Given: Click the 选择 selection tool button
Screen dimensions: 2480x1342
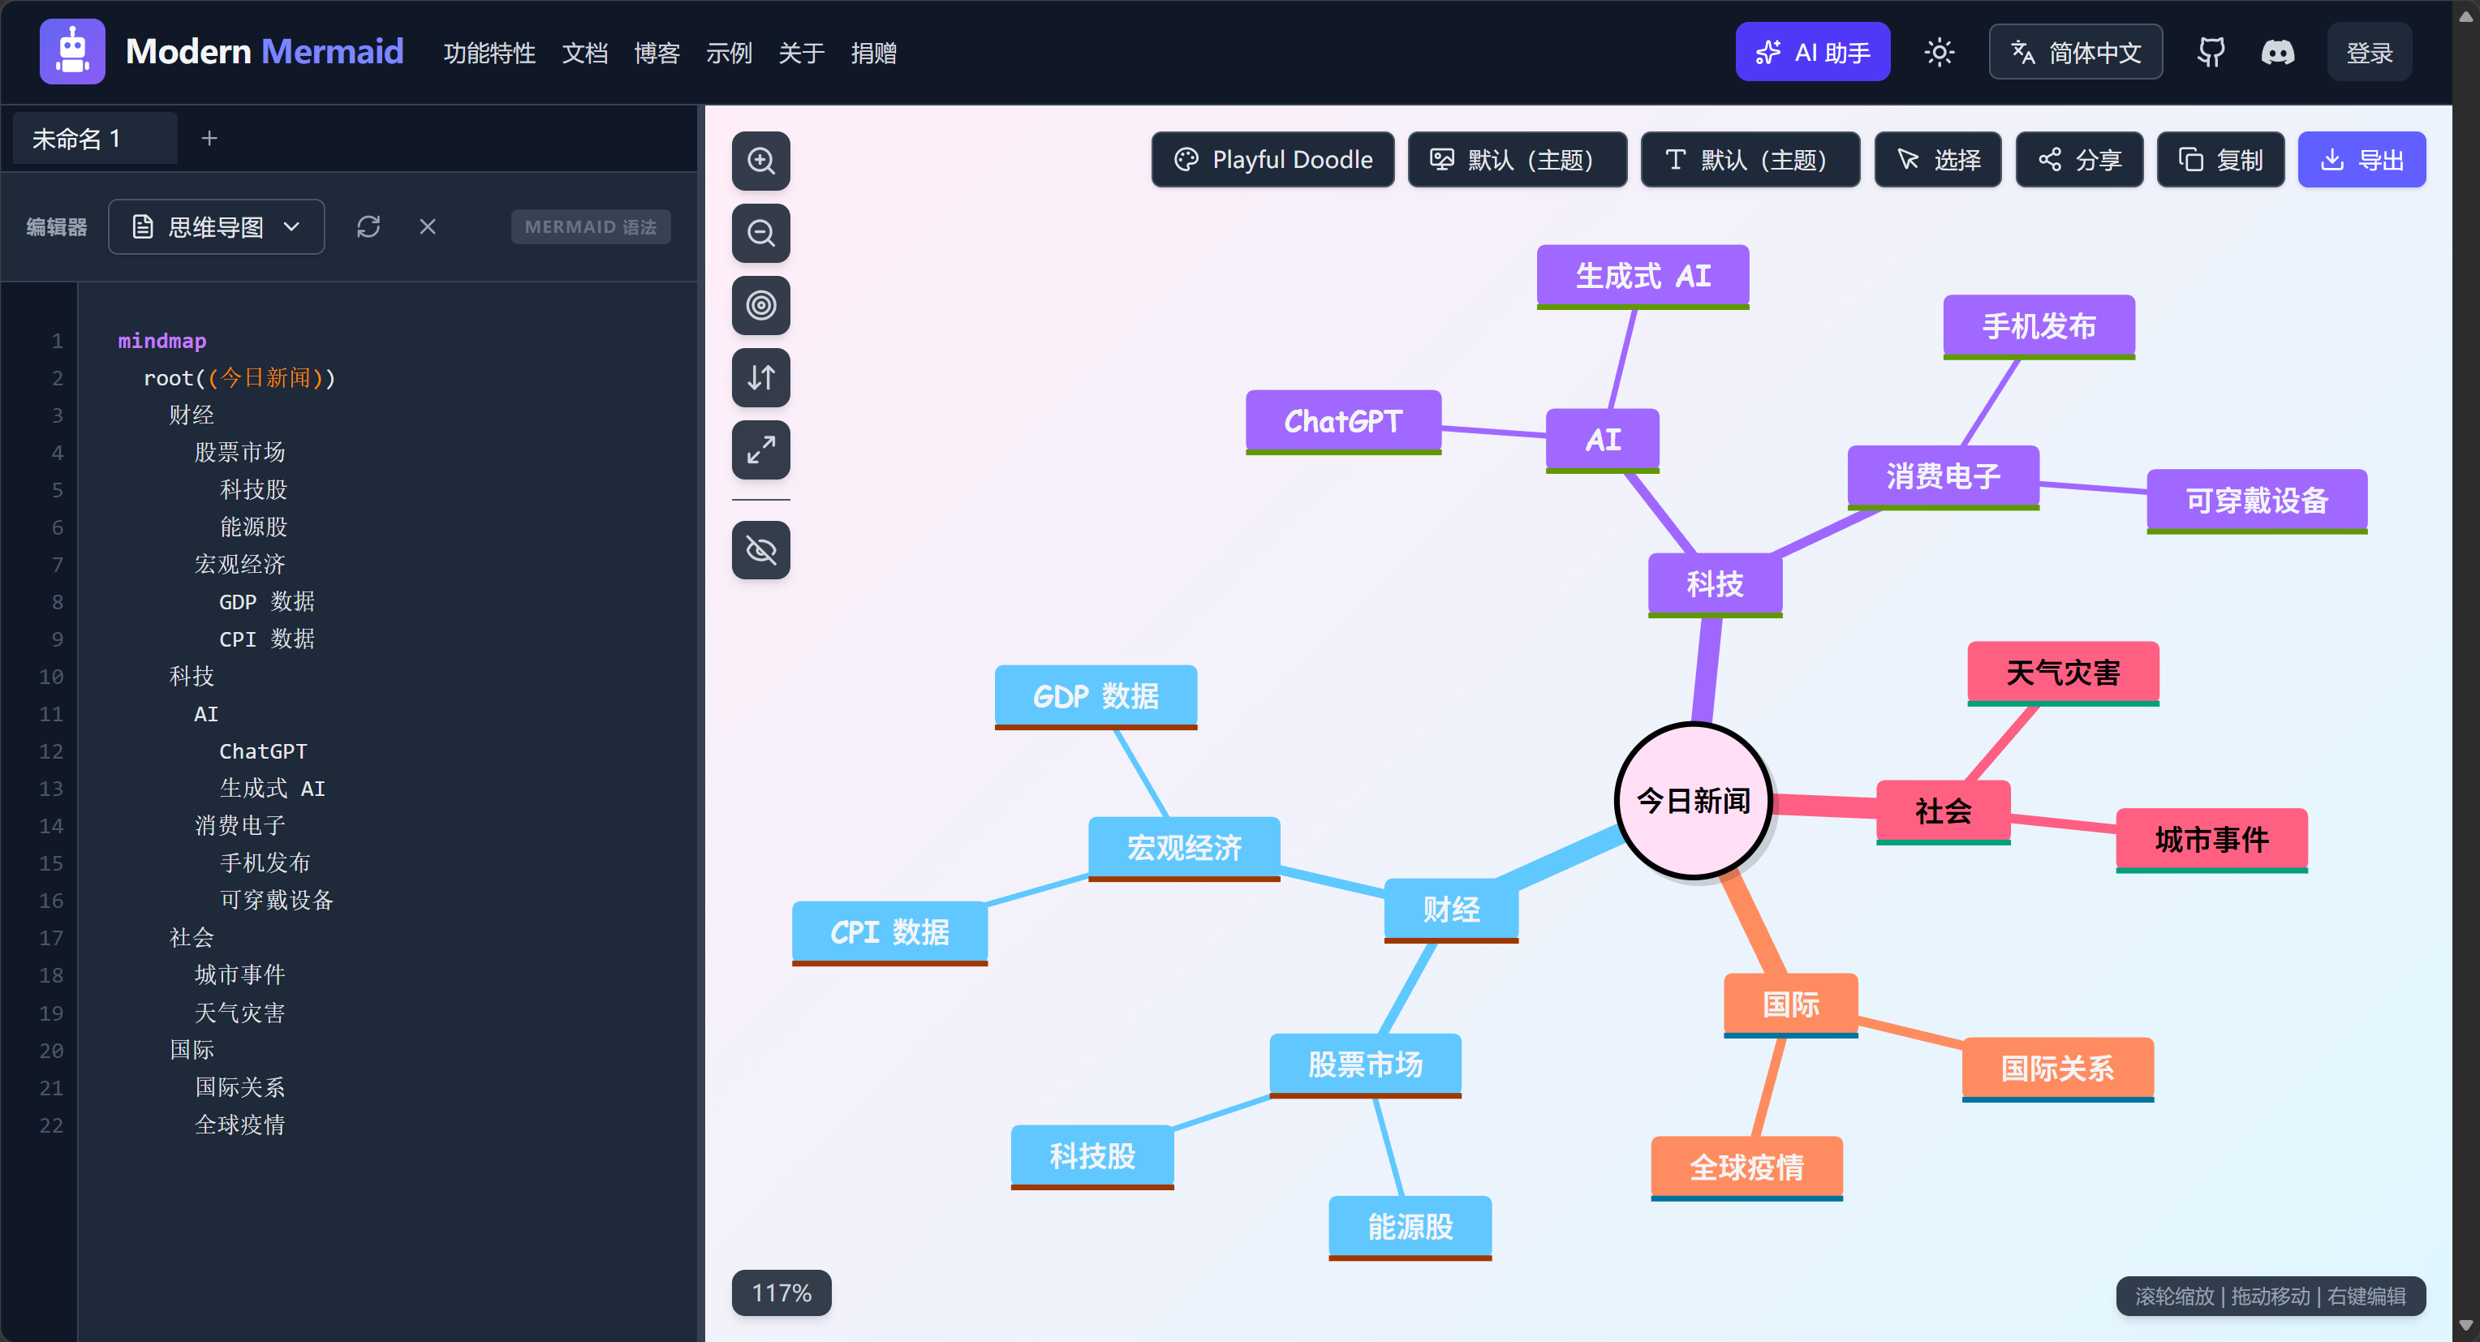Looking at the screenshot, I should click(1938, 160).
